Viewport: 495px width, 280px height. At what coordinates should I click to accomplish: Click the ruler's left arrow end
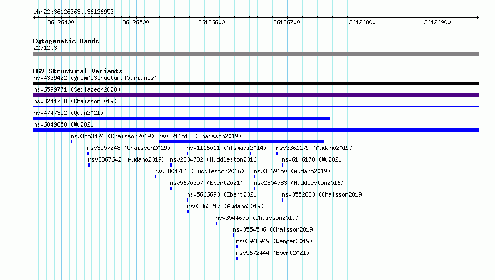point(34,17)
